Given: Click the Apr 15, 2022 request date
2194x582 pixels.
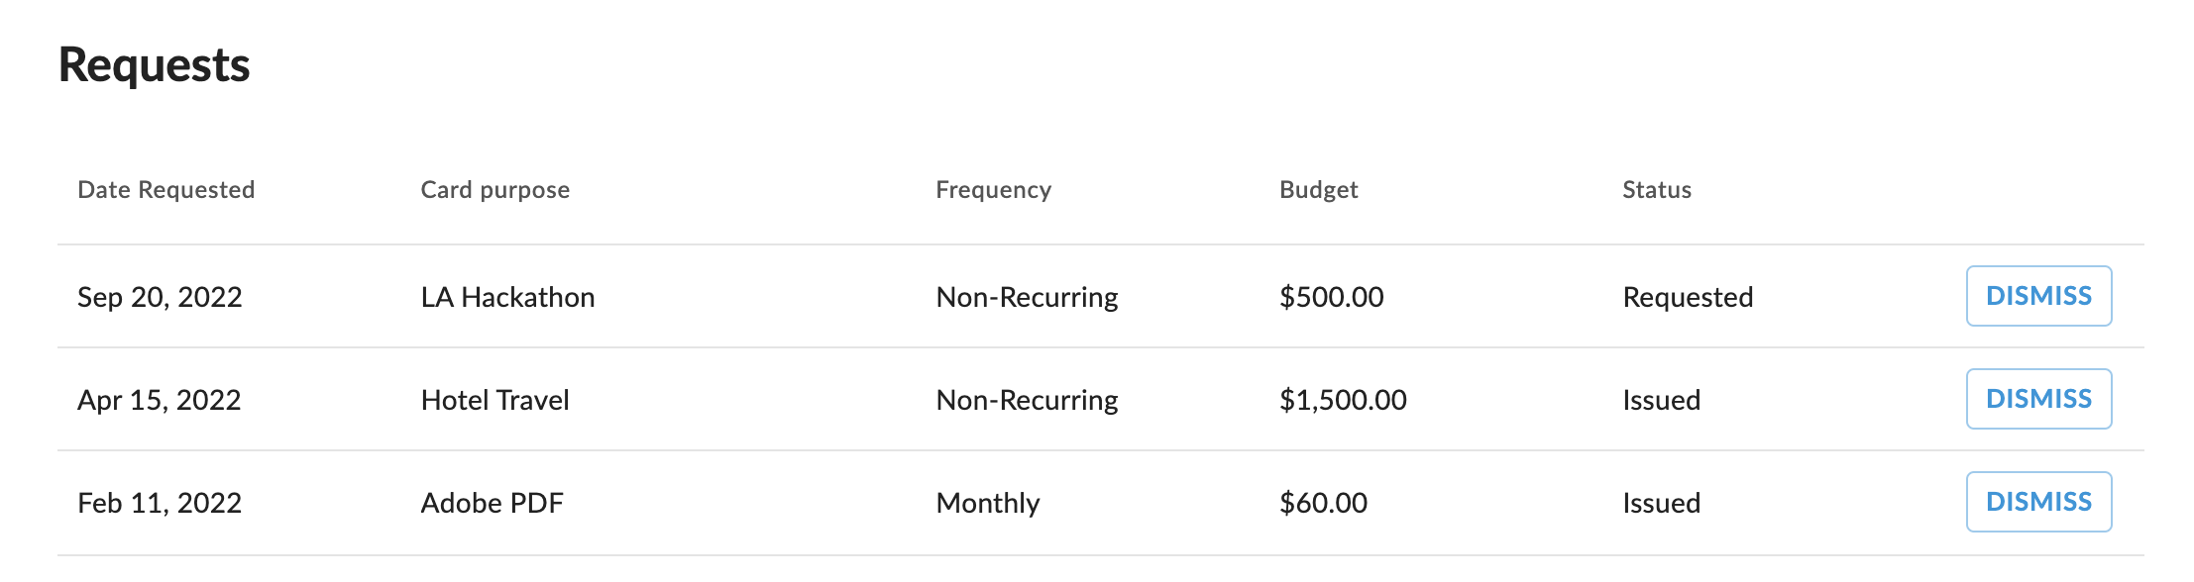Looking at the screenshot, I should click(x=159, y=400).
